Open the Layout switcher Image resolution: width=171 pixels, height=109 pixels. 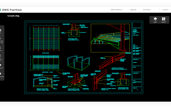point(164,20)
